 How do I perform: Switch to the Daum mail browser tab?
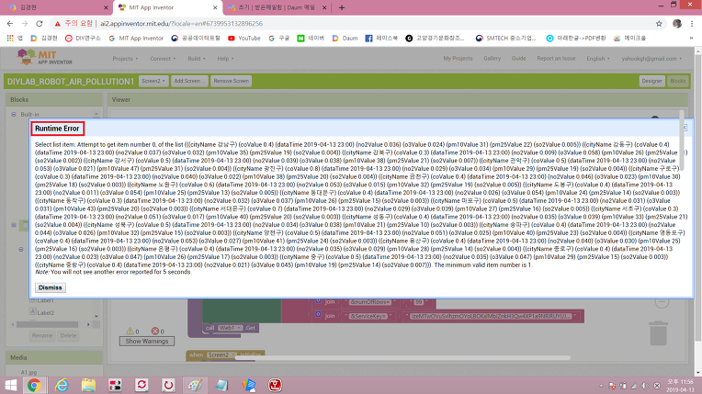tap(277, 7)
